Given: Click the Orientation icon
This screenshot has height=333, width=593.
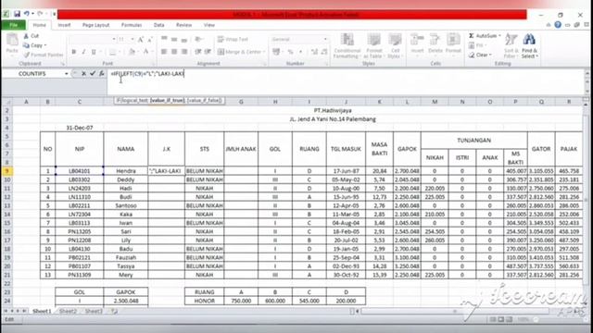Looking at the screenshot, I should pos(198,39).
